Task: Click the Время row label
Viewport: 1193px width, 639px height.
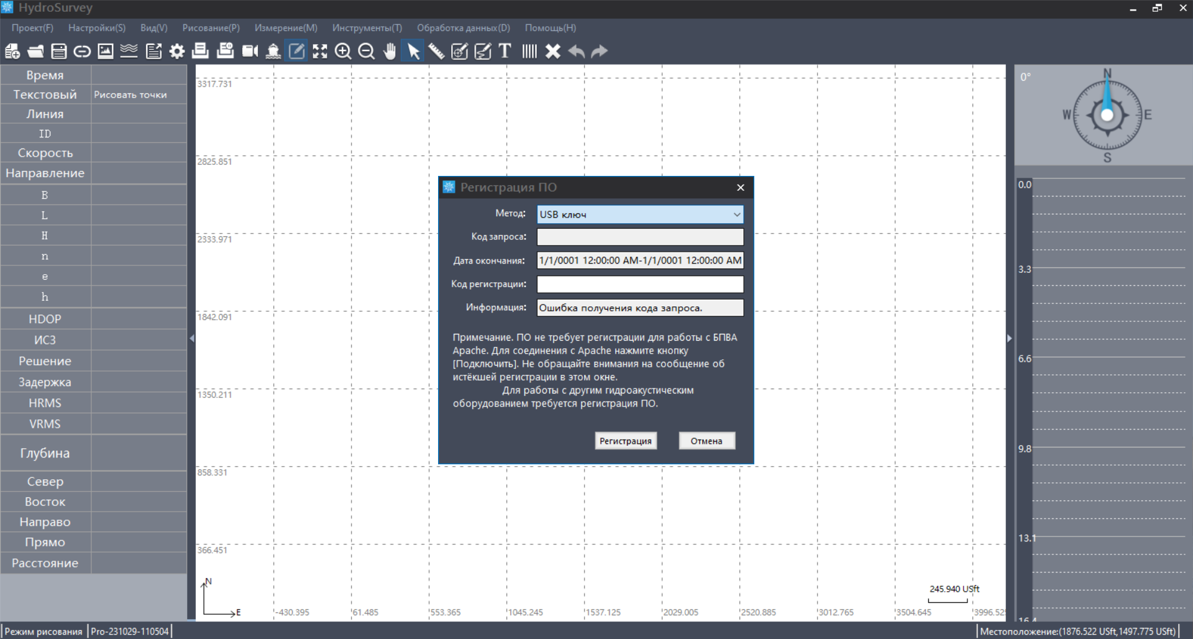Action: click(45, 75)
